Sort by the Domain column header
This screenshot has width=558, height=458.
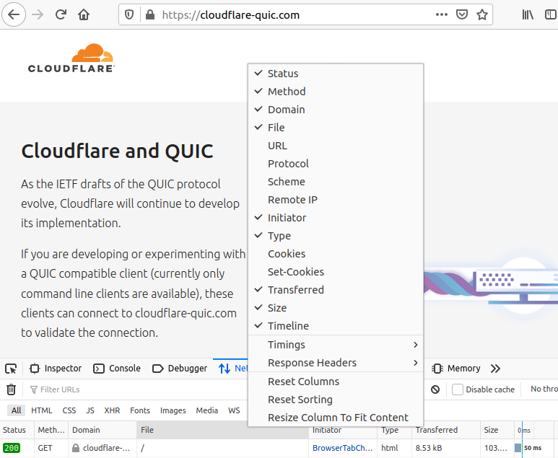(x=103, y=430)
